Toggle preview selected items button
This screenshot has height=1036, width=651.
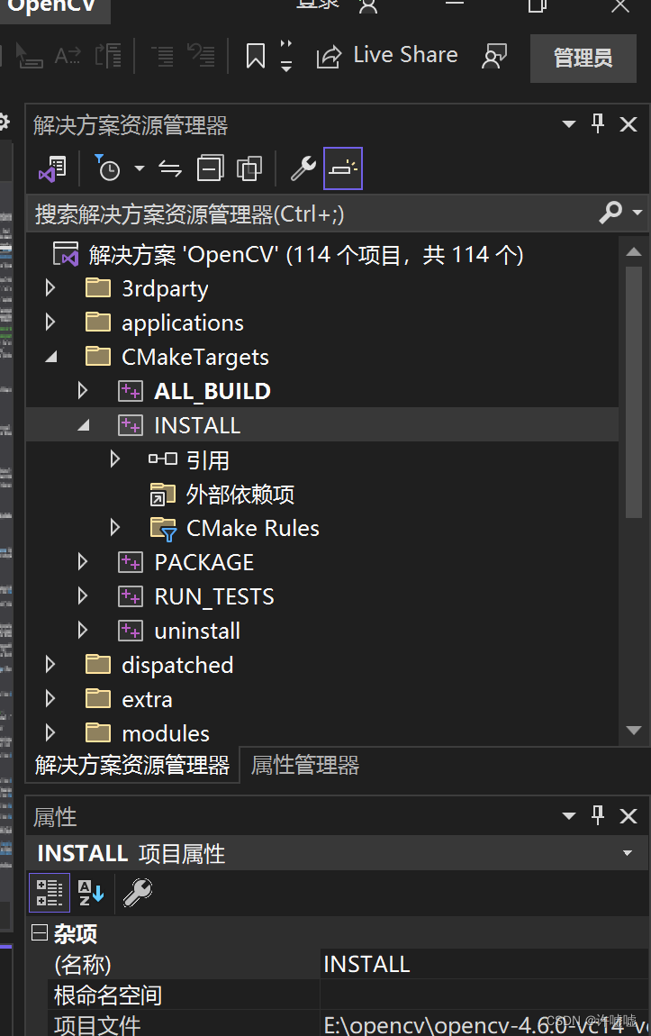[343, 168]
